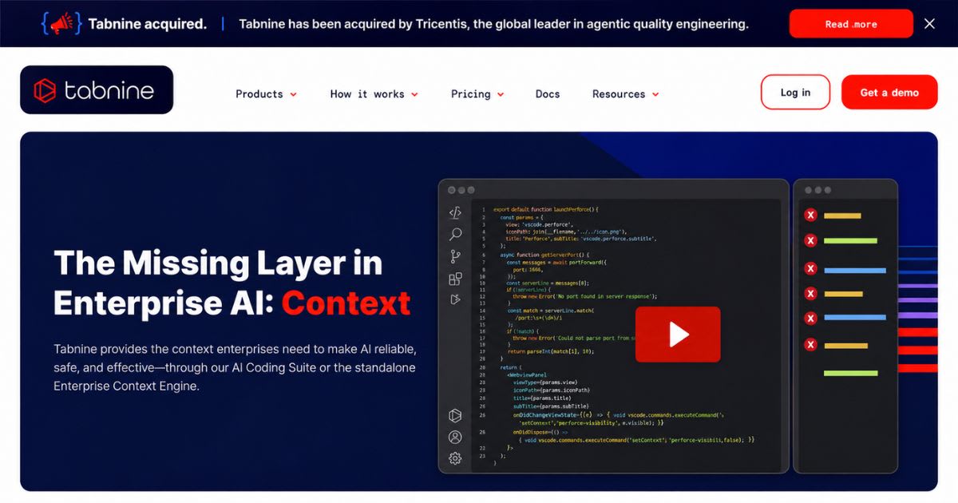
Task: Click the Read more button in the banner
Action: coord(851,24)
